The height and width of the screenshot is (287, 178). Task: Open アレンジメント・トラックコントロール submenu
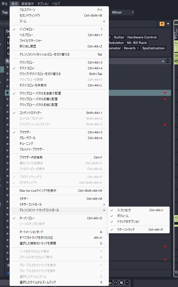(59, 210)
